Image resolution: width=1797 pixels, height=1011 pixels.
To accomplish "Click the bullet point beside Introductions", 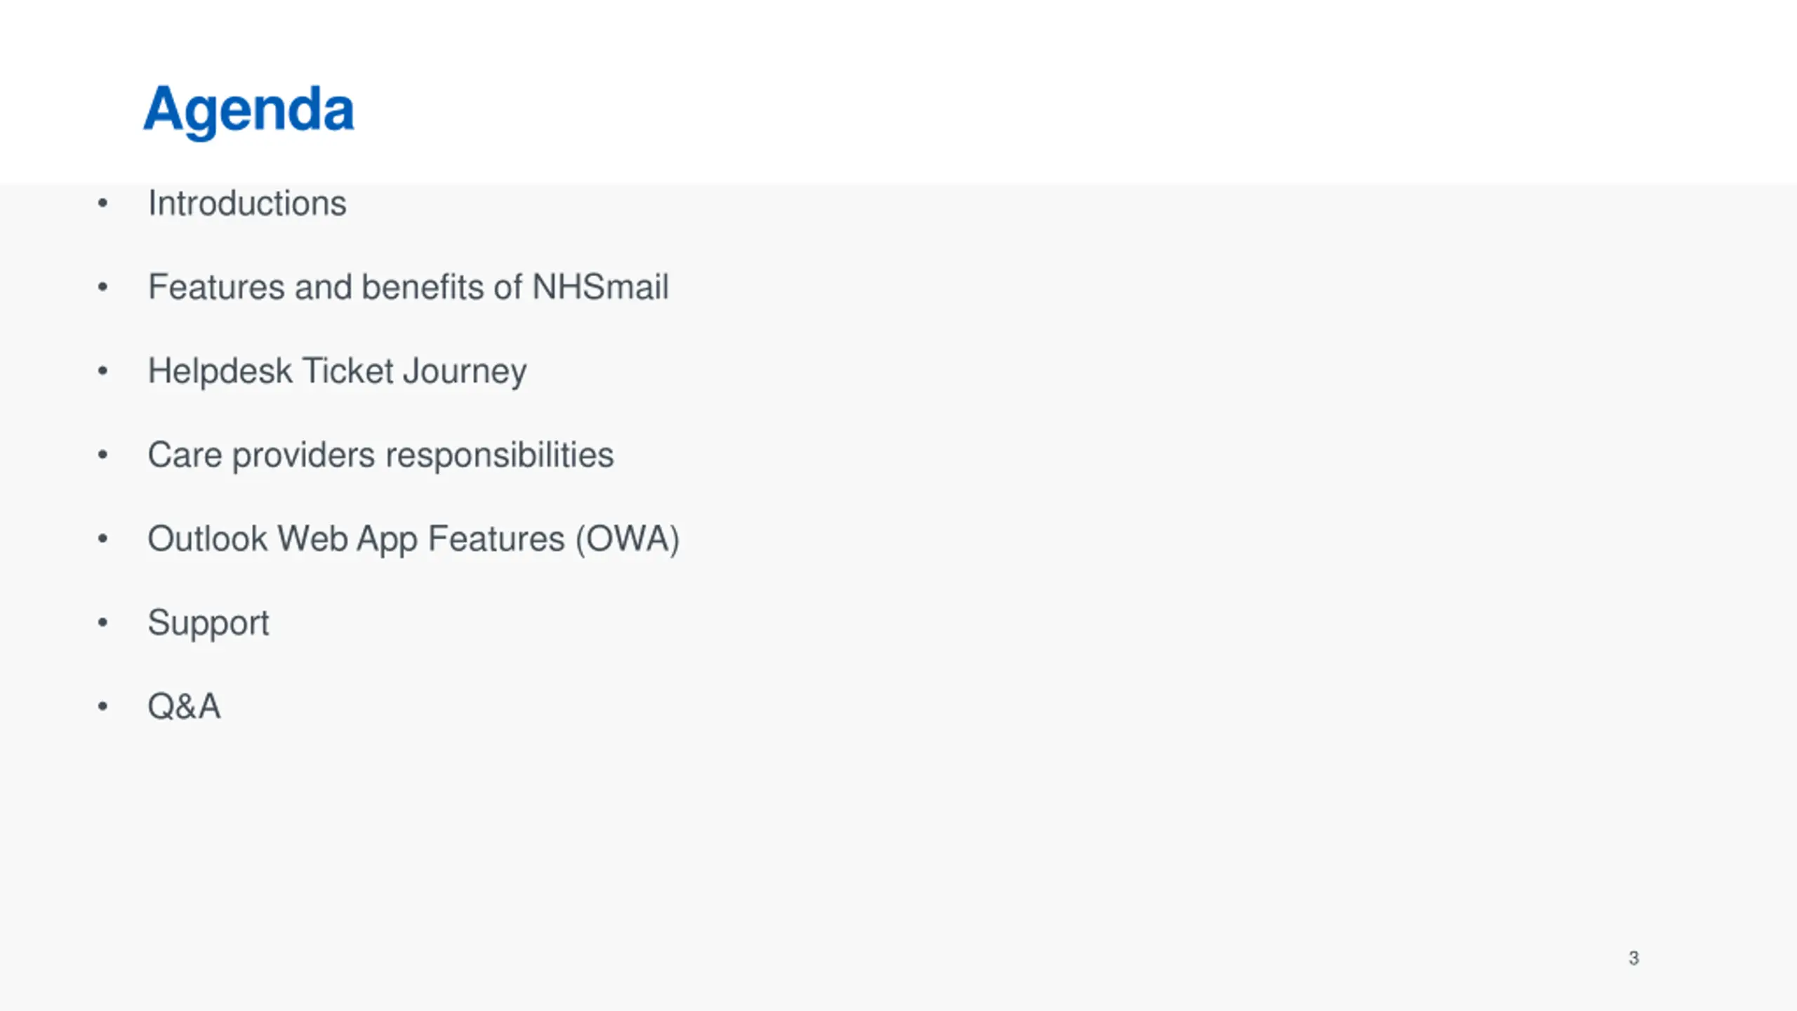I will point(103,204).
